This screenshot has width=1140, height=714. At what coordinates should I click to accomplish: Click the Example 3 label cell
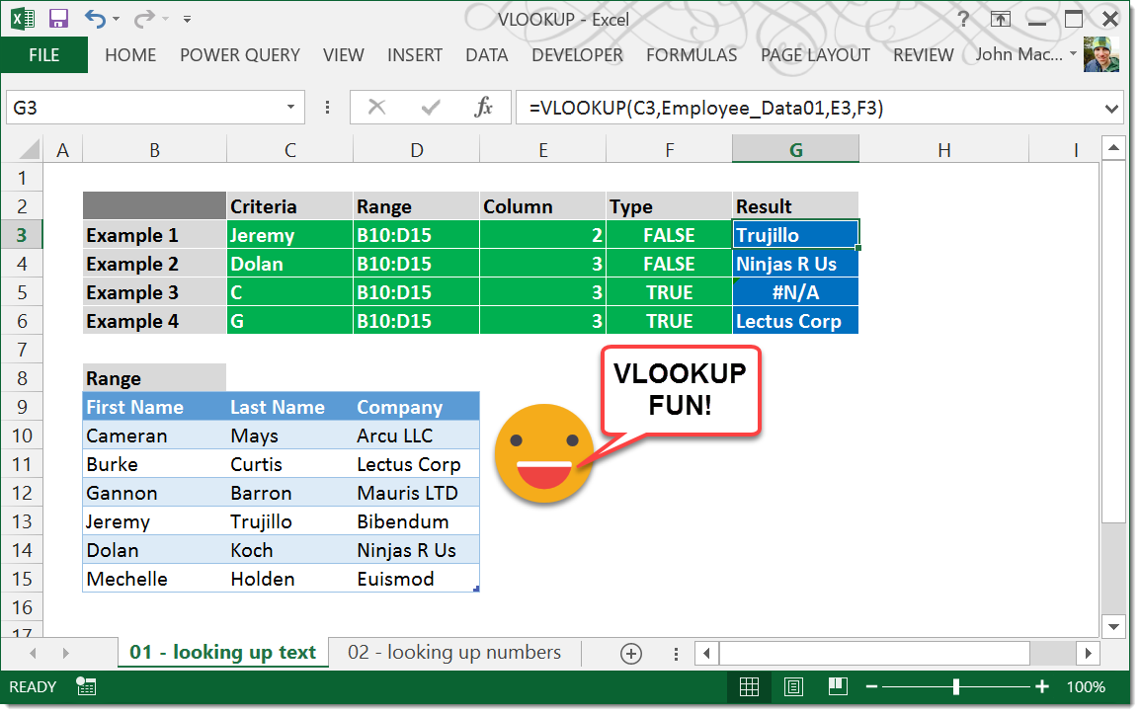click(154, 292)
